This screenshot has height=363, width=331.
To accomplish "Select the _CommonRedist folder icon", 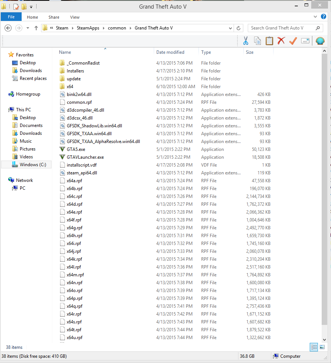I will 62,63.
